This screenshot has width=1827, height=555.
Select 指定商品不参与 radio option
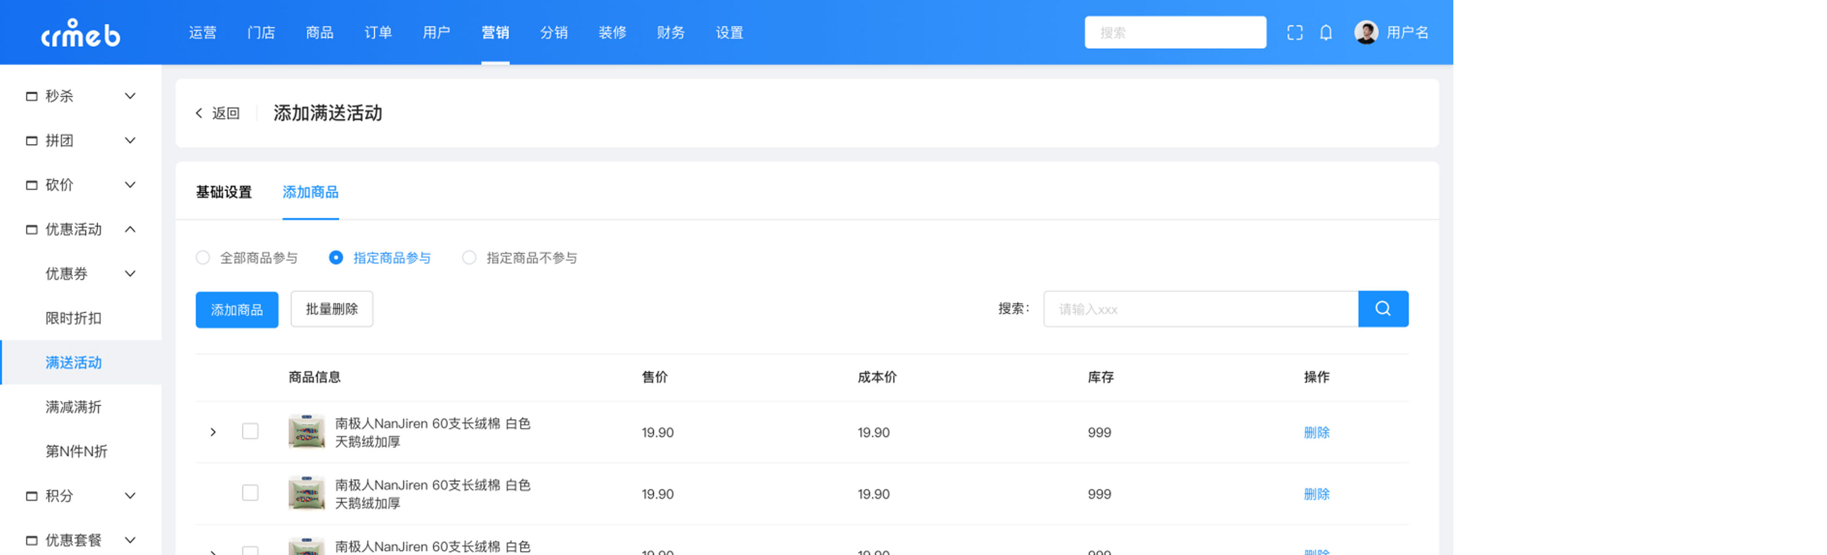tap(469, 258)
